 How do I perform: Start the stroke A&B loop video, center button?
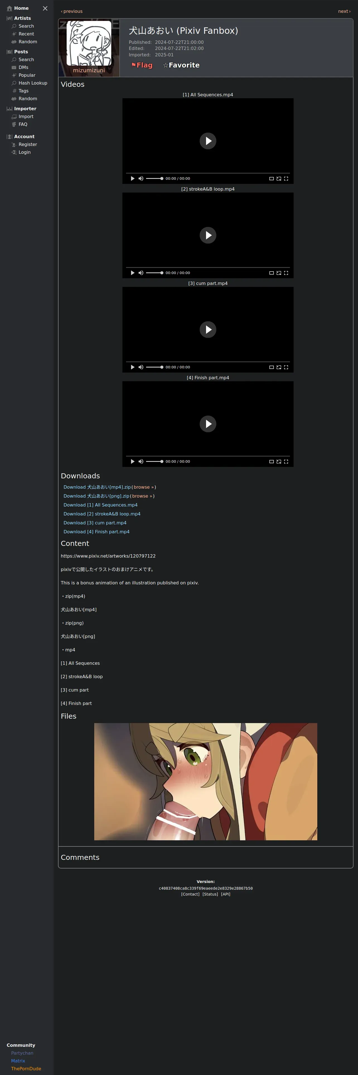click(208, 235)
